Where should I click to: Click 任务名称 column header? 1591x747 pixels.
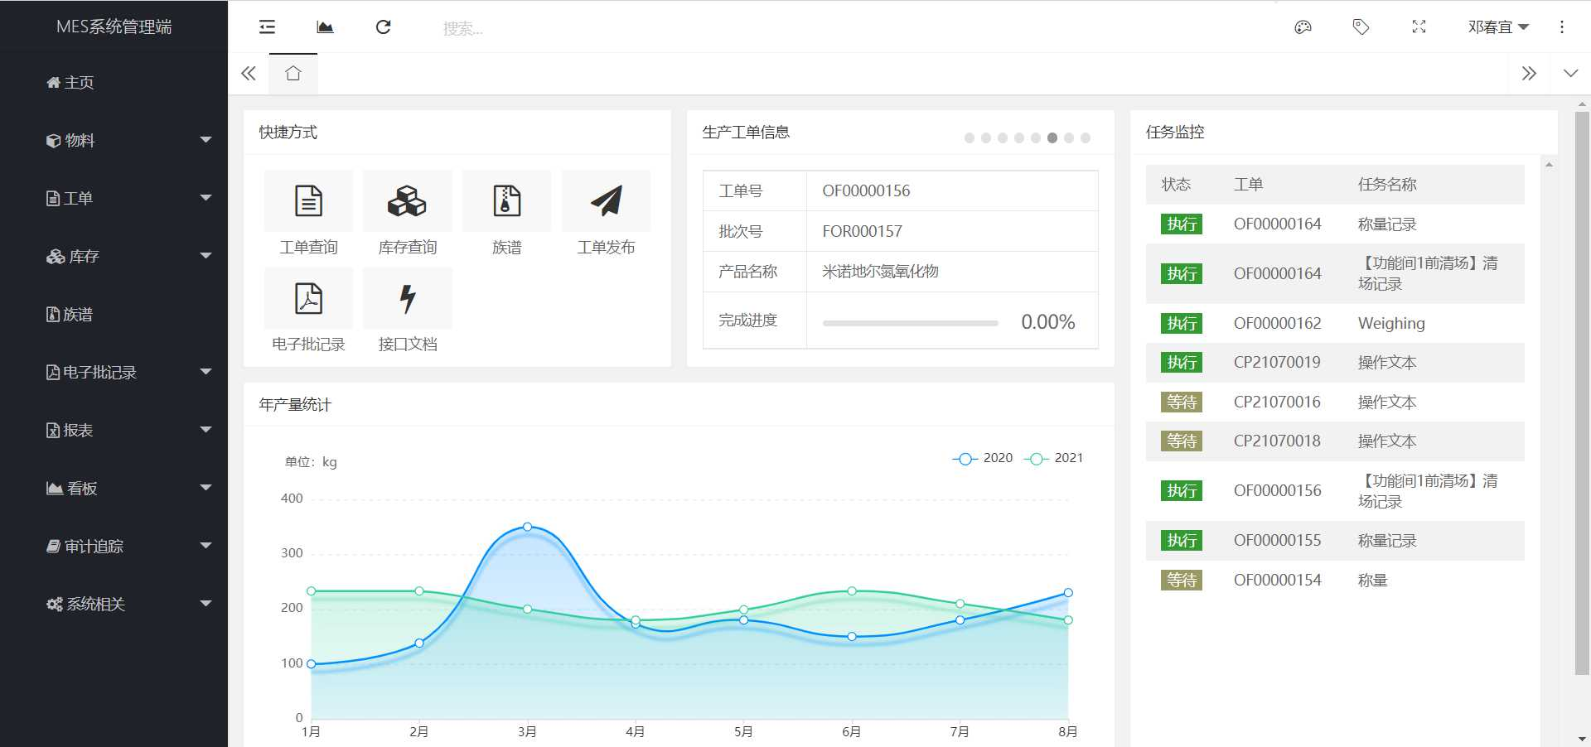(x=1387, y=185)
